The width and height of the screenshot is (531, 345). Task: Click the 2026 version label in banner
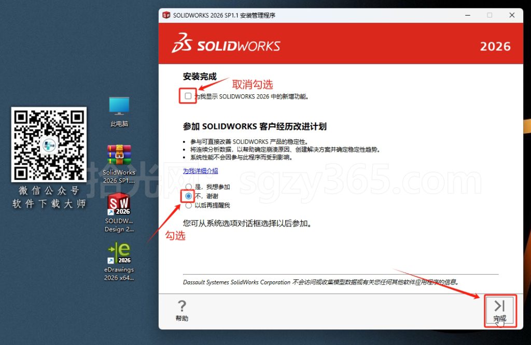click(495, 46)
